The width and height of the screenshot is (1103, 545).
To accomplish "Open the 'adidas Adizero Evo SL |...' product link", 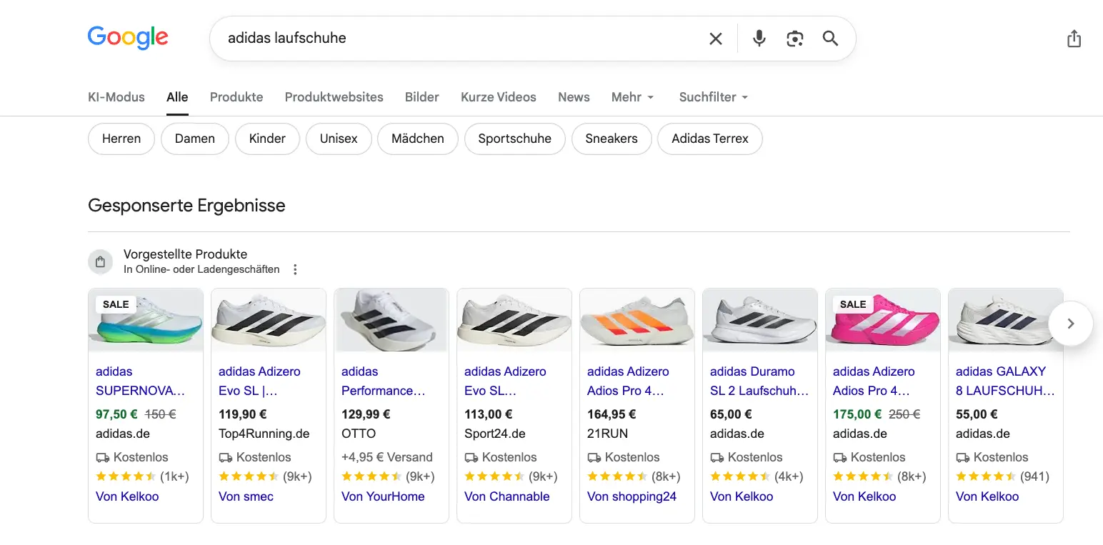I will tap(259, 381).
